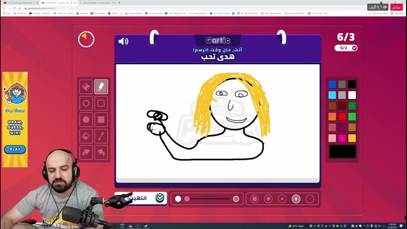Screen dimensions: 407x229
Task: Open a new browser tab
Action: click(119, 3)
